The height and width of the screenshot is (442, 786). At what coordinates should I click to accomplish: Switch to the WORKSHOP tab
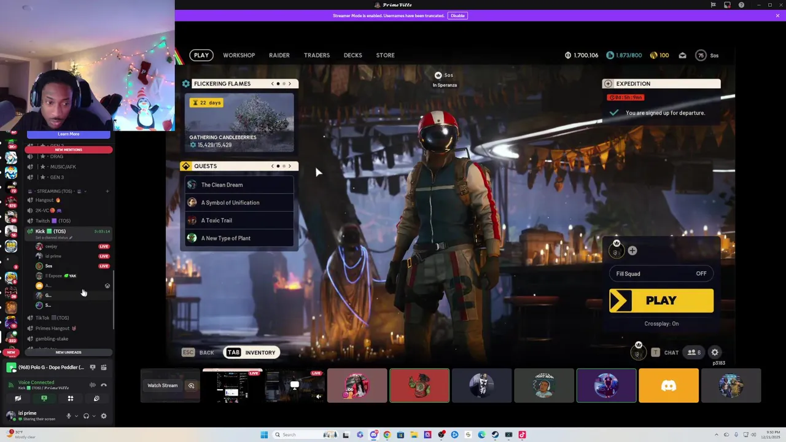[239, 55]
